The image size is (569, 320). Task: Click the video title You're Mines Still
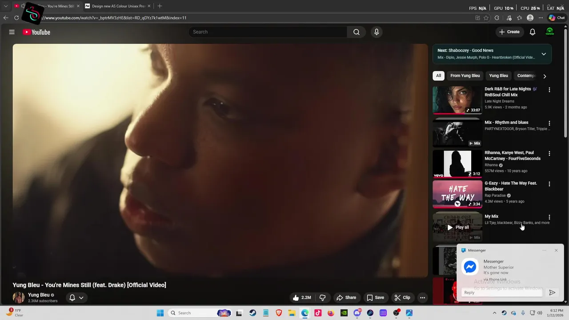coord(89,285)
